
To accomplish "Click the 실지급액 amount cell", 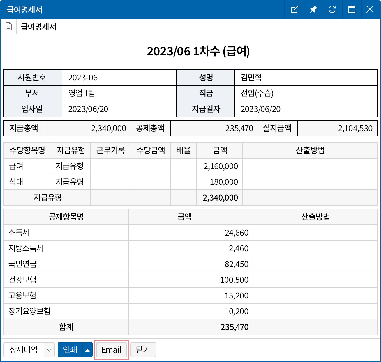I will click(x=337, y=128).
